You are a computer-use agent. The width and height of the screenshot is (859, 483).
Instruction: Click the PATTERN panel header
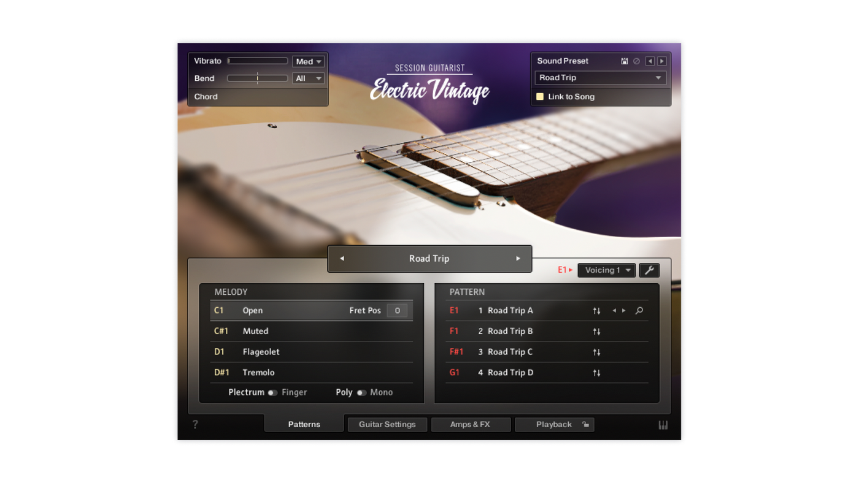467,292
